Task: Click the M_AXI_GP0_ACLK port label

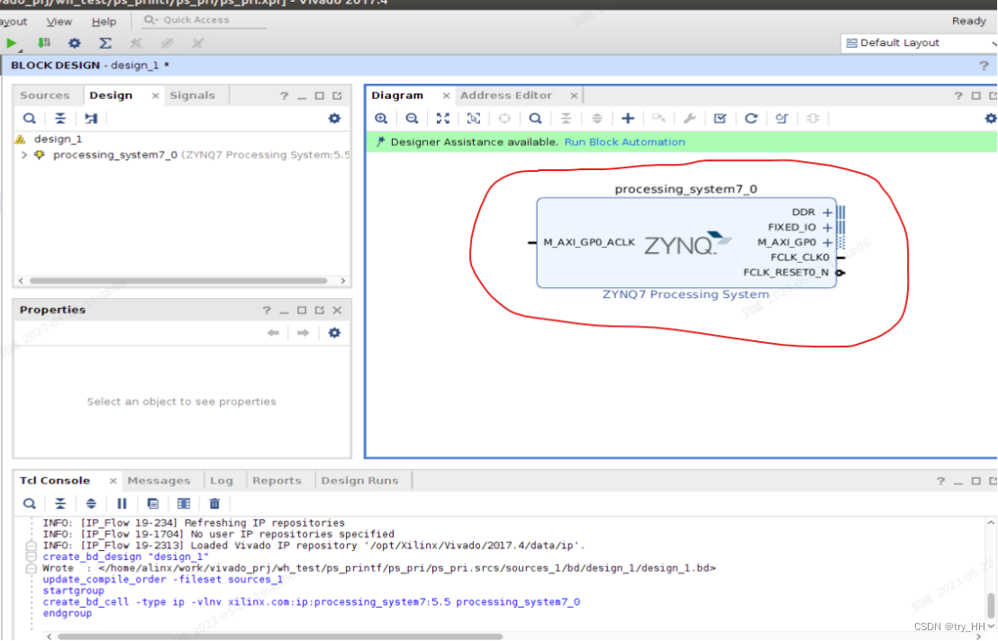Action: point(589,242)
